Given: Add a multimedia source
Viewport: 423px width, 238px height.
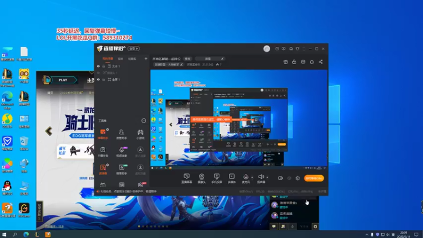Looking at the screenshot, I should pyautogui.click(x=232, y=178).
